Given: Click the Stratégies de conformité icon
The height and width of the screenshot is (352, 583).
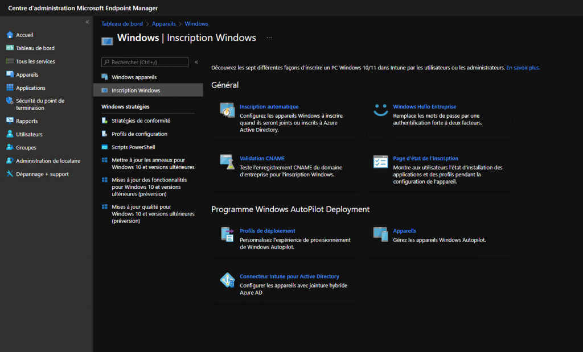Looking at the screenshot, I should 105,121.
